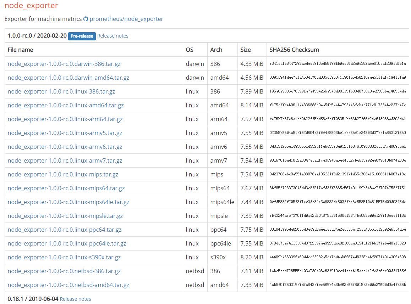Download node_exporter-1.0.0-rc.0.linux-ppc64le.tar.gz

pyautogui.click(x=67, y=243)
